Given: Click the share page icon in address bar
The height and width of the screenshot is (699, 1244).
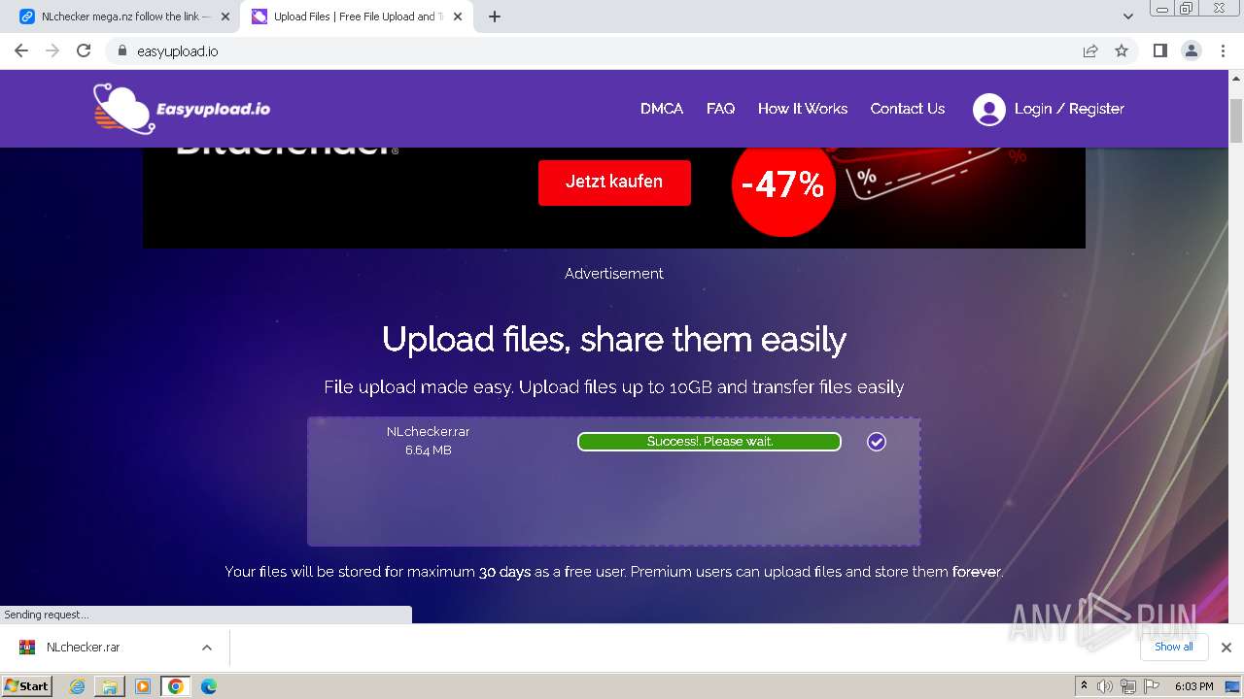Looking at the screenshot, I should pos(1090,50).
